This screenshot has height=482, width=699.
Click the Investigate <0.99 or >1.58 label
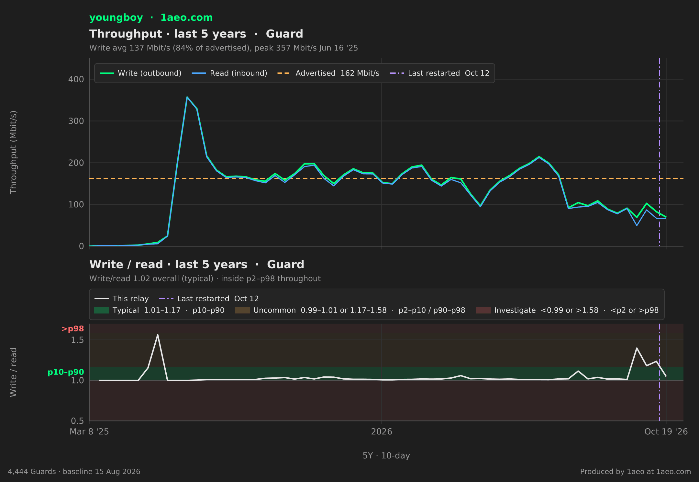tap(576, 310)
